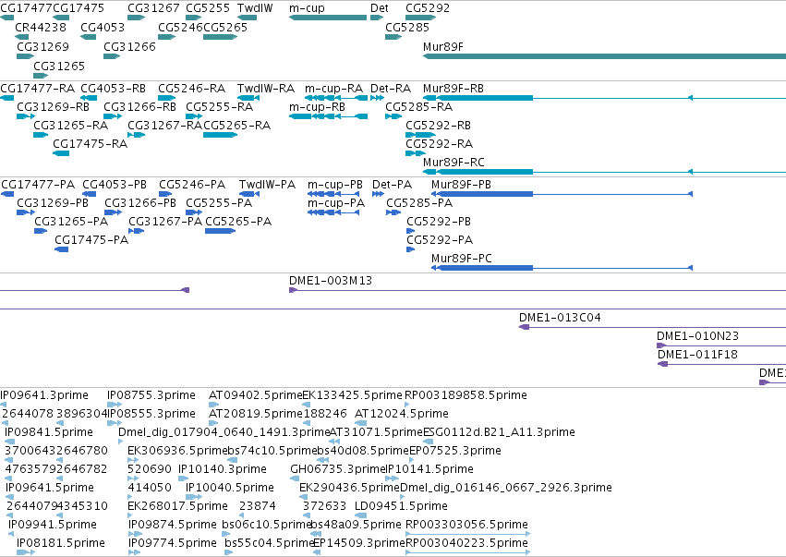Click the Dmel_dig_016146_0667_2926.3prime EST label
786x557 pixels.
pos(506,488)
